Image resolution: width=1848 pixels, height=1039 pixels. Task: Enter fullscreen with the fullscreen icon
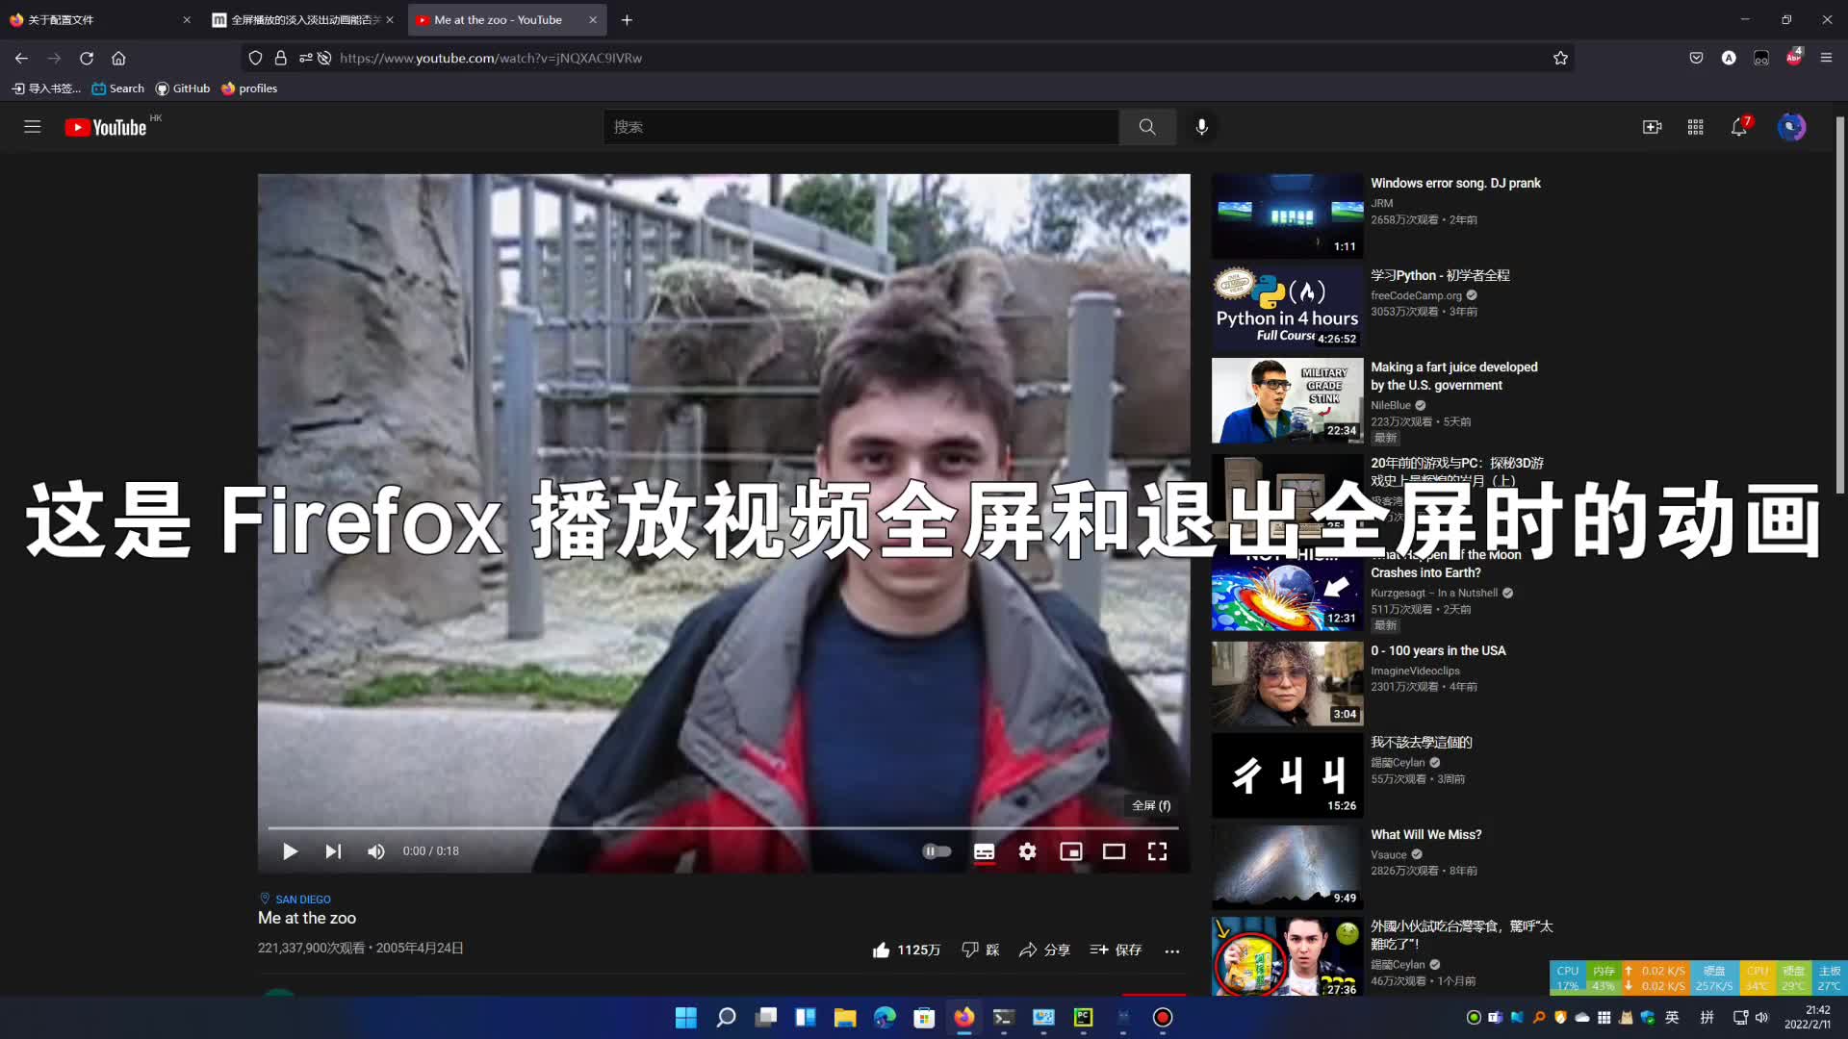(x=1157, y=850)
